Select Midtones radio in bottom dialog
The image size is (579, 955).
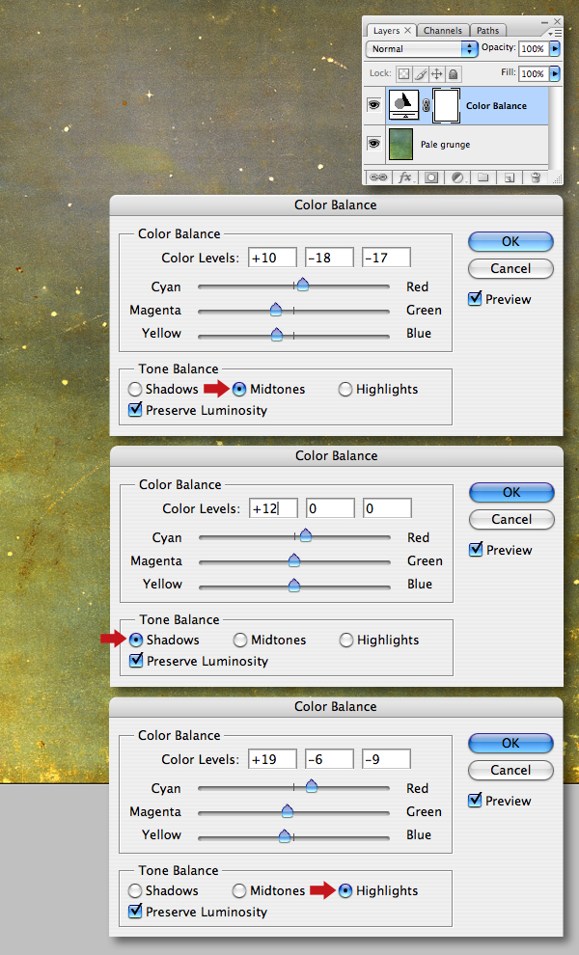click(x=239, y=890)
